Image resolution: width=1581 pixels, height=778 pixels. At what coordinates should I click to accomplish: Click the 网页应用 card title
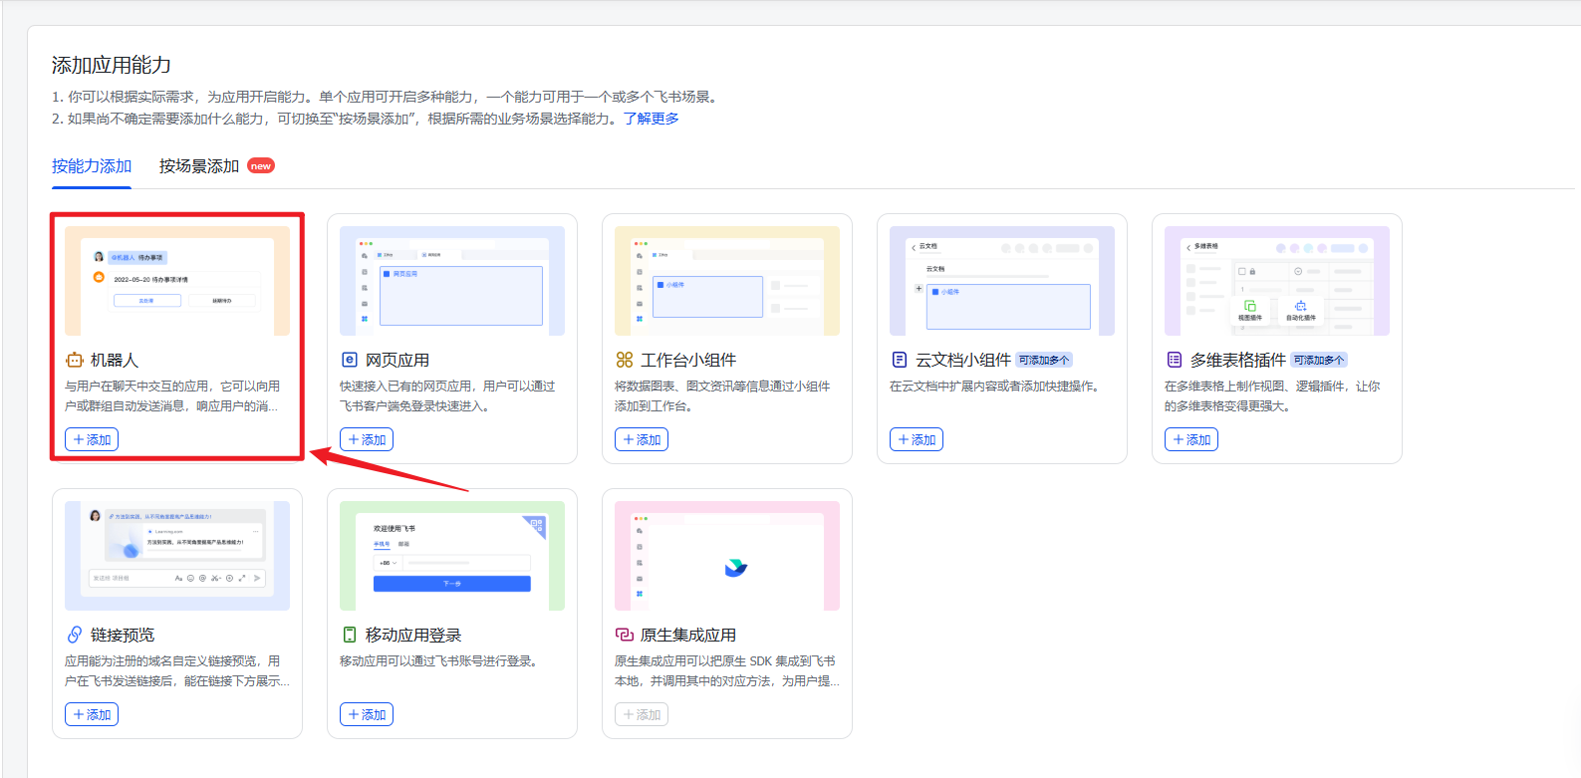[x=397, y=360]
